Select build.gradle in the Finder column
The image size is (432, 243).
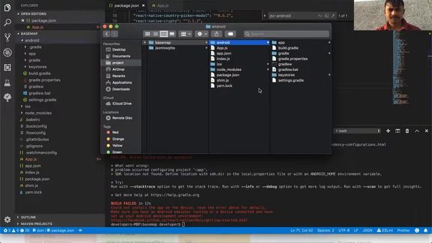[x=288, y=48]
